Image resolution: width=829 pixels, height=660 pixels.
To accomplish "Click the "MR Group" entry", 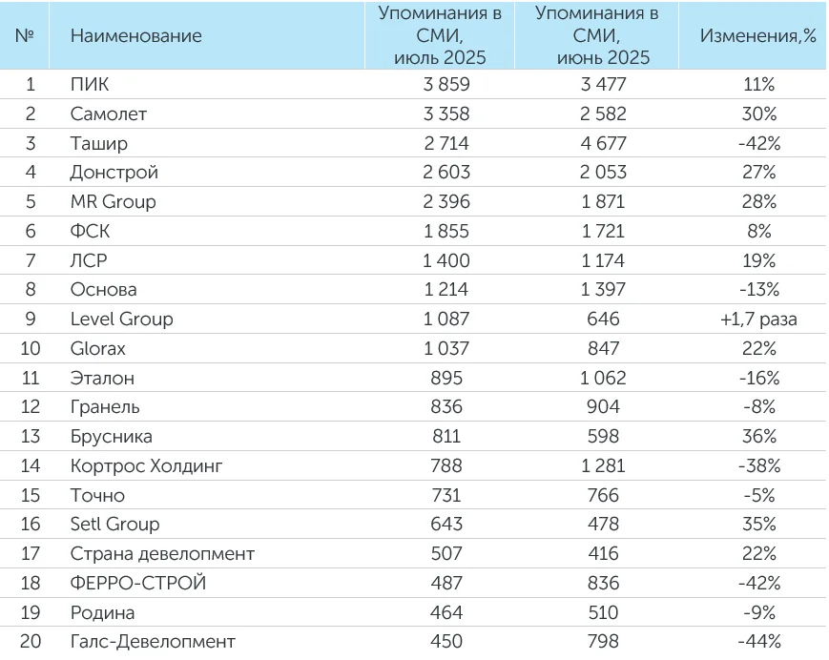I will click(x=113, y=202).
